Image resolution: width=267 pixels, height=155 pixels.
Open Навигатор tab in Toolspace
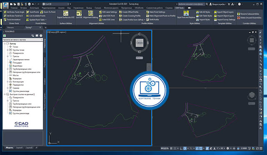click(x=45, y=43)
